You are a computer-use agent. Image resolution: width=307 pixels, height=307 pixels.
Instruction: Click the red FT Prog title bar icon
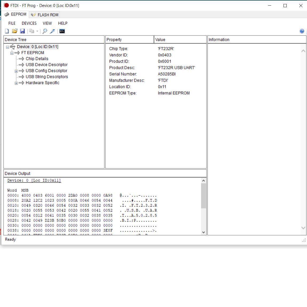coord(6,5)
